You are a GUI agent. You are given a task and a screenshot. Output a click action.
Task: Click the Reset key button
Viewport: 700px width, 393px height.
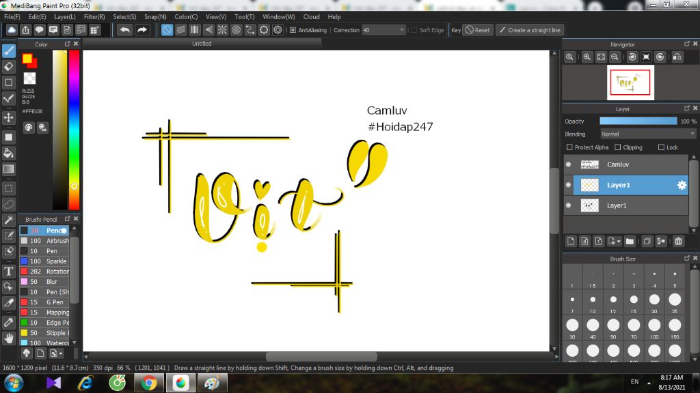point(477,30)
